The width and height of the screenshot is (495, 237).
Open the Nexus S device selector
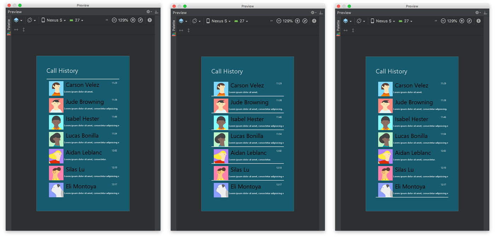click(53, 20)
